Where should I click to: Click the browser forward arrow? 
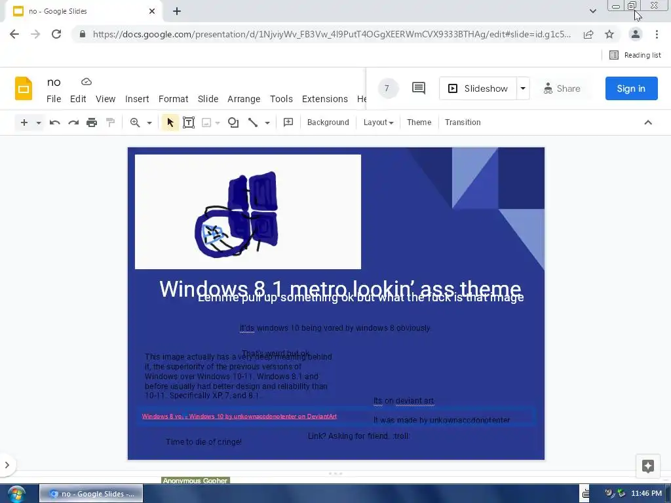click(x=35, y=34)
